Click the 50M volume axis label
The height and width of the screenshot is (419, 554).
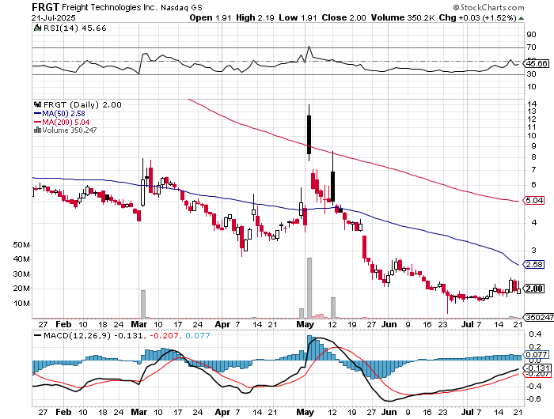coord(21,244)
